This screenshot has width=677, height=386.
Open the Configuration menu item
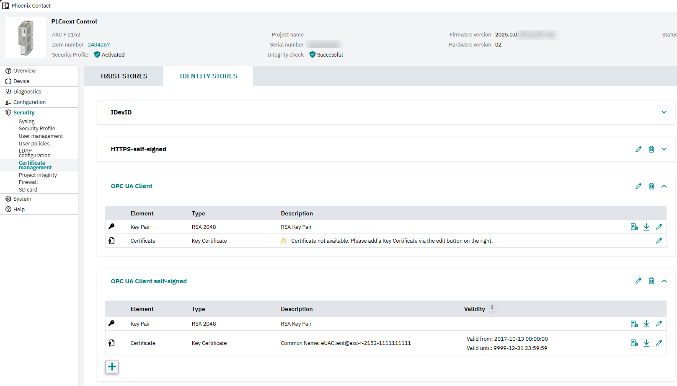39,102
